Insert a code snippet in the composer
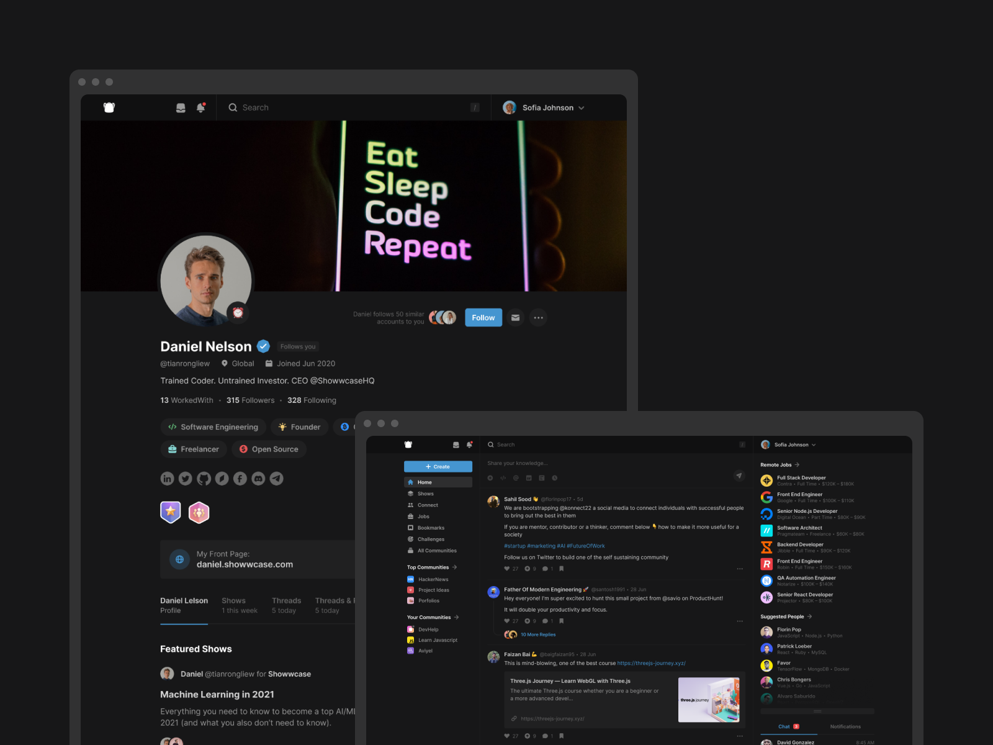 503,478
